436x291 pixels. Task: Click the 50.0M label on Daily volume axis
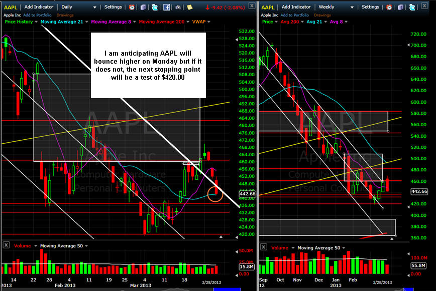[246, 251]
